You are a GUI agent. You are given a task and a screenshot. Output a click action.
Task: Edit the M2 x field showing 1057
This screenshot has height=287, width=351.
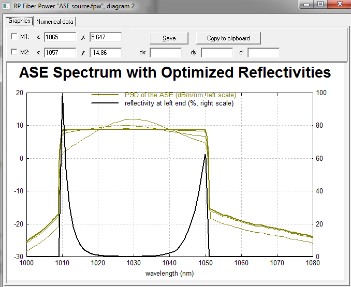click(x=60, y=53)
